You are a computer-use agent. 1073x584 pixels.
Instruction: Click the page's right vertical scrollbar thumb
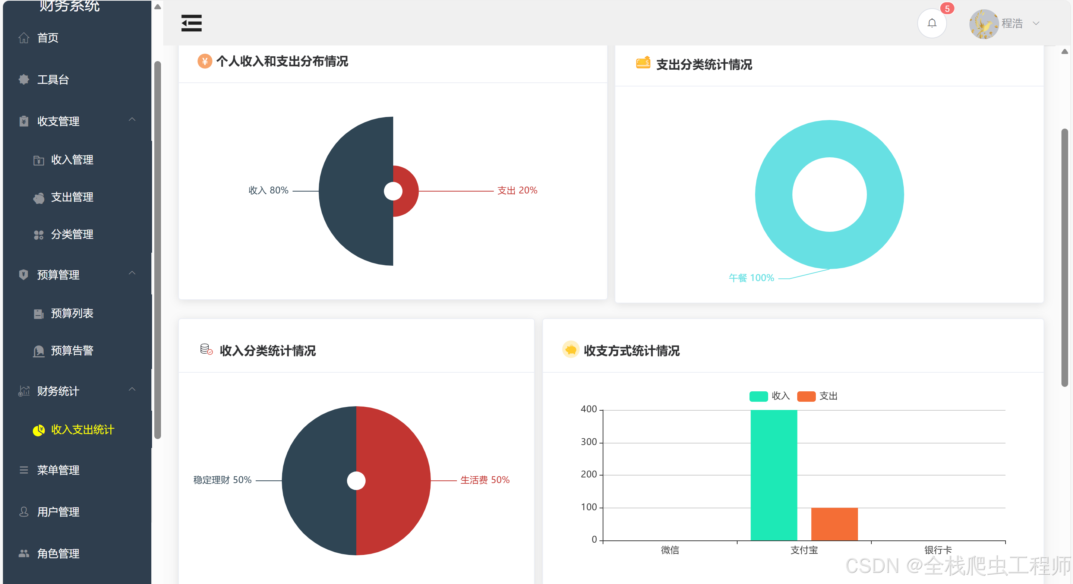coord(1064,258)
